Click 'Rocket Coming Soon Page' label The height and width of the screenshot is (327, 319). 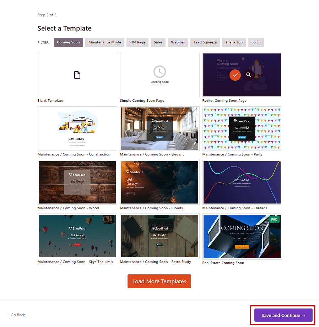[x=224, y=100]
